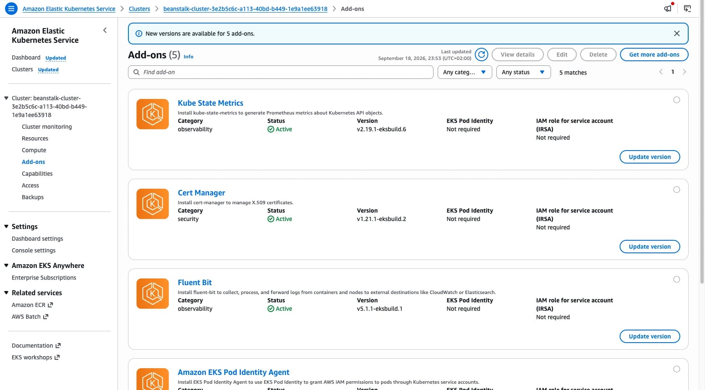Open the Any category filter dropdown
The width and height of the screenshot is (705, 390).
[465, 72]
